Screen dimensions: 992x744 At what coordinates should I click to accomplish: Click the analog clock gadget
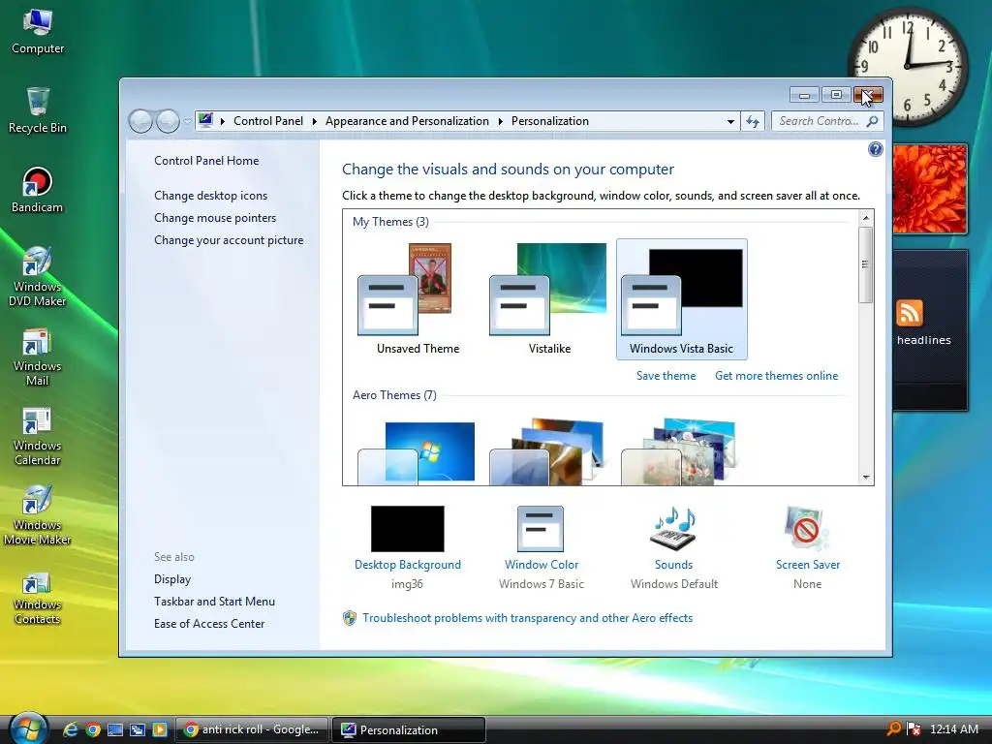pyautogui.click(x=907, y=65)
